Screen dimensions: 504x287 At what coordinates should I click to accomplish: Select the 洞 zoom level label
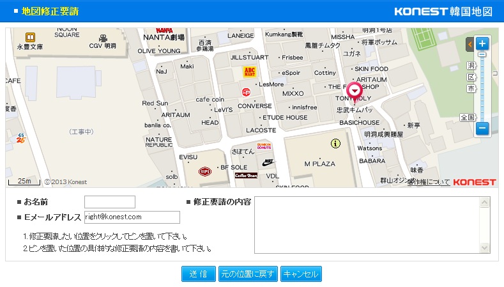pyautogui.click(x=471, y=66)
